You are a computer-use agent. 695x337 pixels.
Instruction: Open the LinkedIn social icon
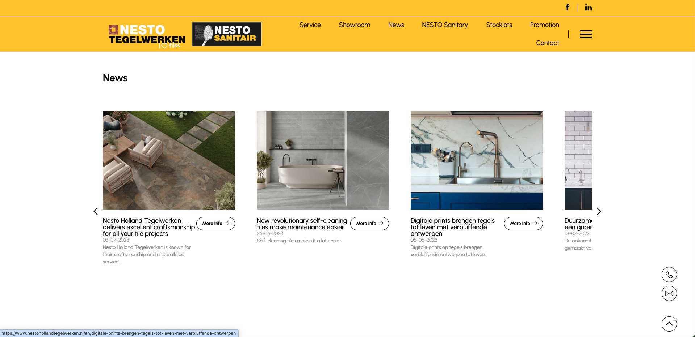[x=588, y=8]
